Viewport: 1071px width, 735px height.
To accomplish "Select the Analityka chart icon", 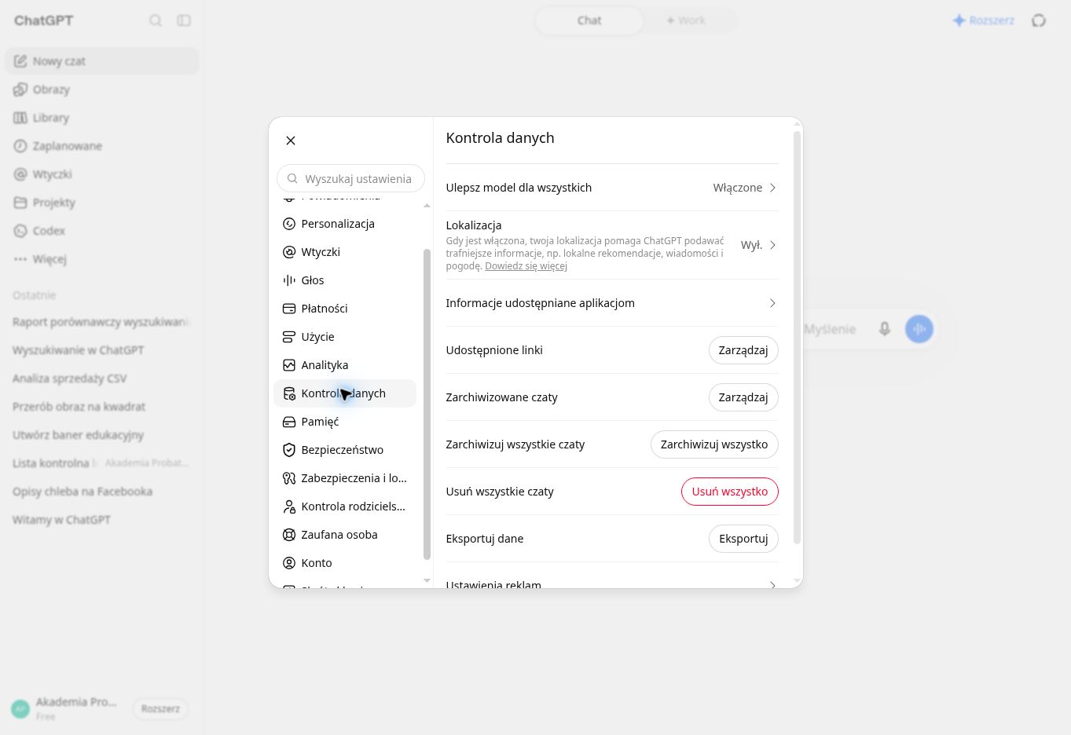I will (x=289, y=365).
